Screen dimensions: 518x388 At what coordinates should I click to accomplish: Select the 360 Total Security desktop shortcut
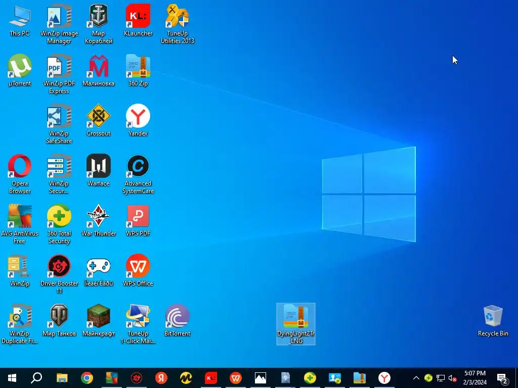coord(59,224)
